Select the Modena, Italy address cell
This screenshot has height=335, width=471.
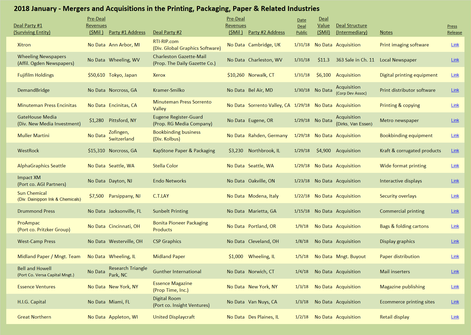point(263,196)
